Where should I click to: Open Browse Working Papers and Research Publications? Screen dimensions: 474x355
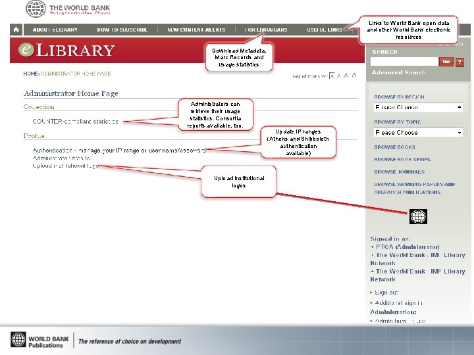pyautogui.click(x=415, y=188)
